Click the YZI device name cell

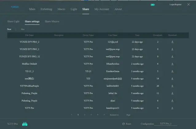tap(88, 79)
